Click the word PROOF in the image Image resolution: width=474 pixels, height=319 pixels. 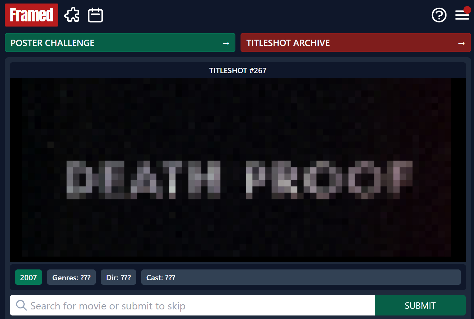[x=329, y=180]
